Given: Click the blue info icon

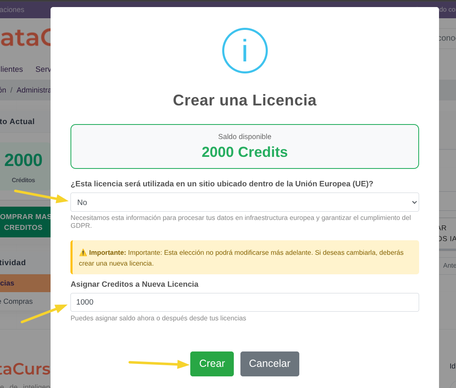Looking at the screenshot, I should (x=245, y=50).
